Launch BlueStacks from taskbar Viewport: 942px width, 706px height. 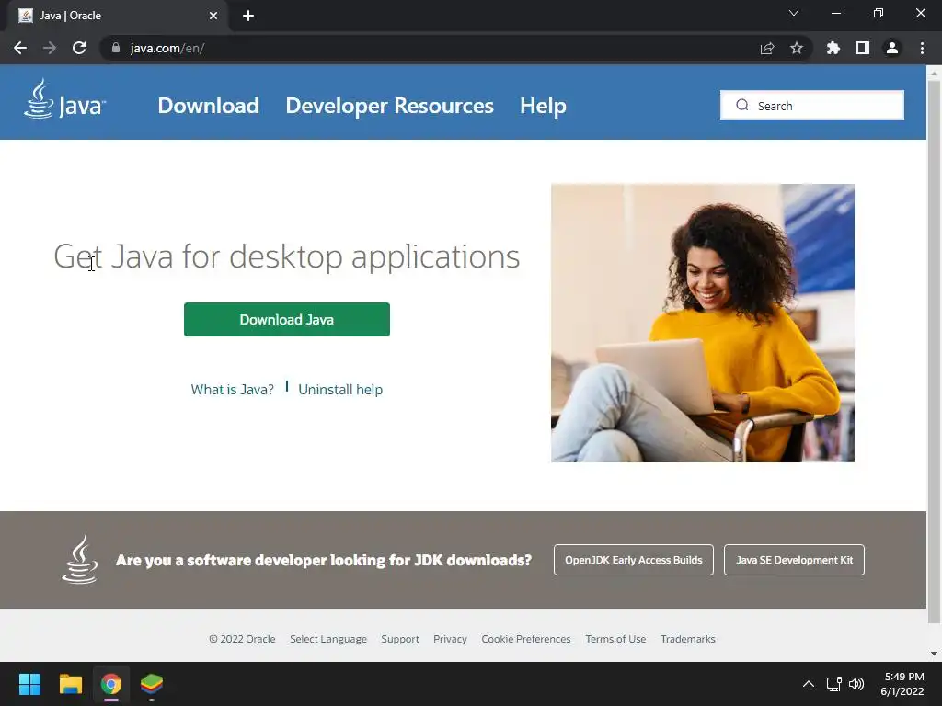152,684
